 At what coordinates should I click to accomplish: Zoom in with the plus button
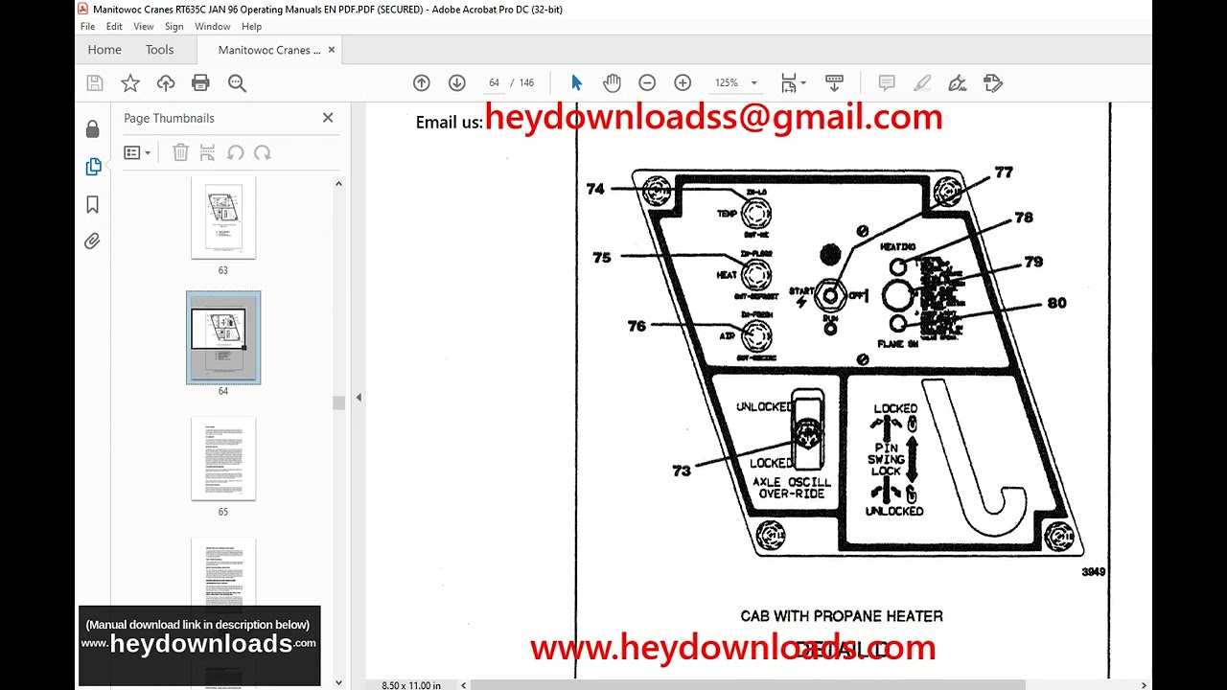pos(683,83)
